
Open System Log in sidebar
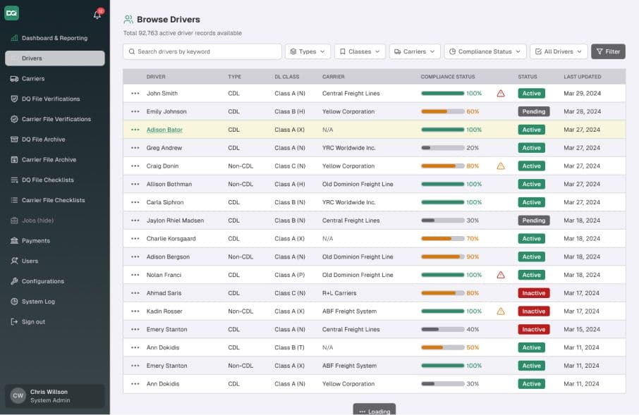tap(54, 302)
